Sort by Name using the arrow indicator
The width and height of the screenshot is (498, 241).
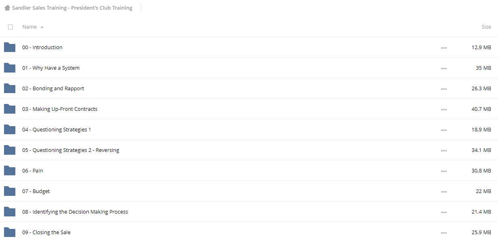pos(42,27)
